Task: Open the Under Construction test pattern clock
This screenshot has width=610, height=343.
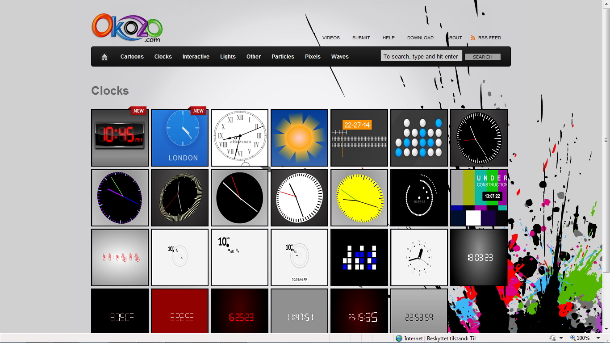Action: [479, 197]
